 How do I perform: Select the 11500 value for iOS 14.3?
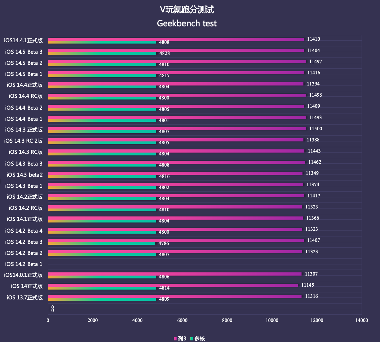click(x=316, y=128)
